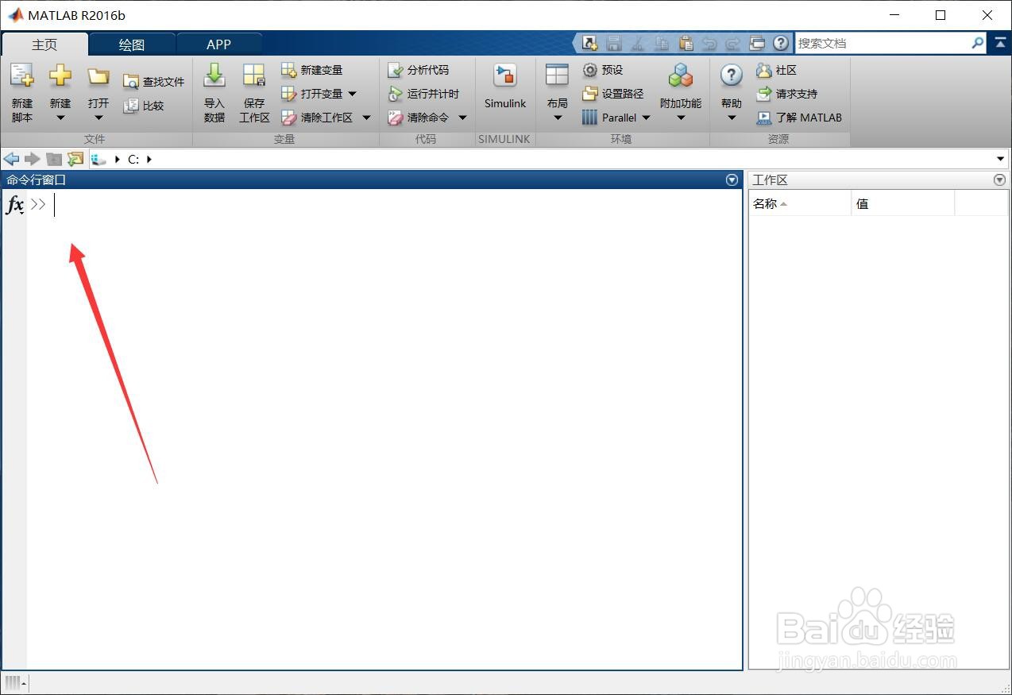Click 查找文件 to find files
This screenshot has width=1012, height=695.
click(153, 82)
